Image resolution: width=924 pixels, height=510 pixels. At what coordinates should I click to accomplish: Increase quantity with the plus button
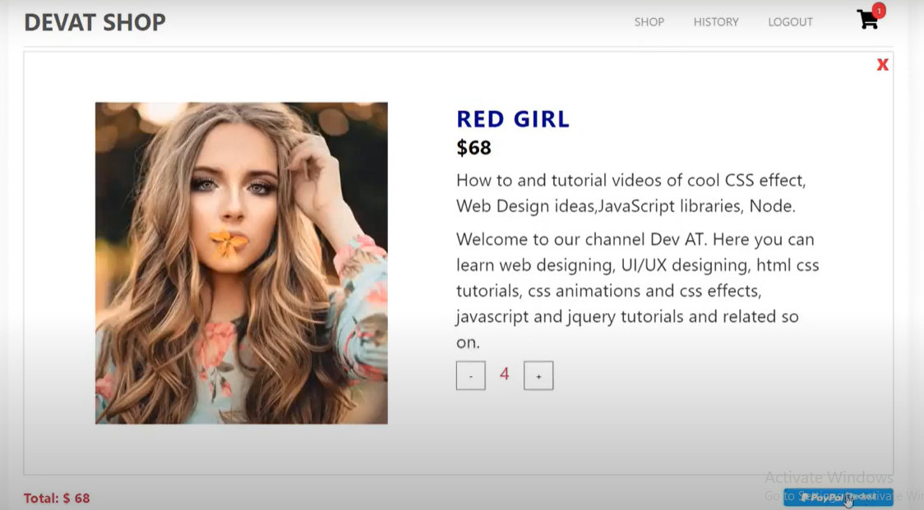538,376
